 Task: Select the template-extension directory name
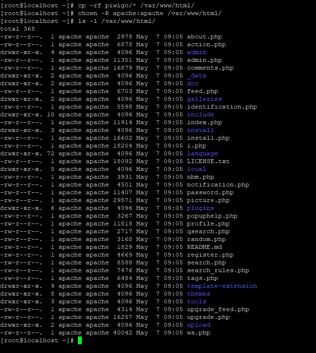click(222, 286)
